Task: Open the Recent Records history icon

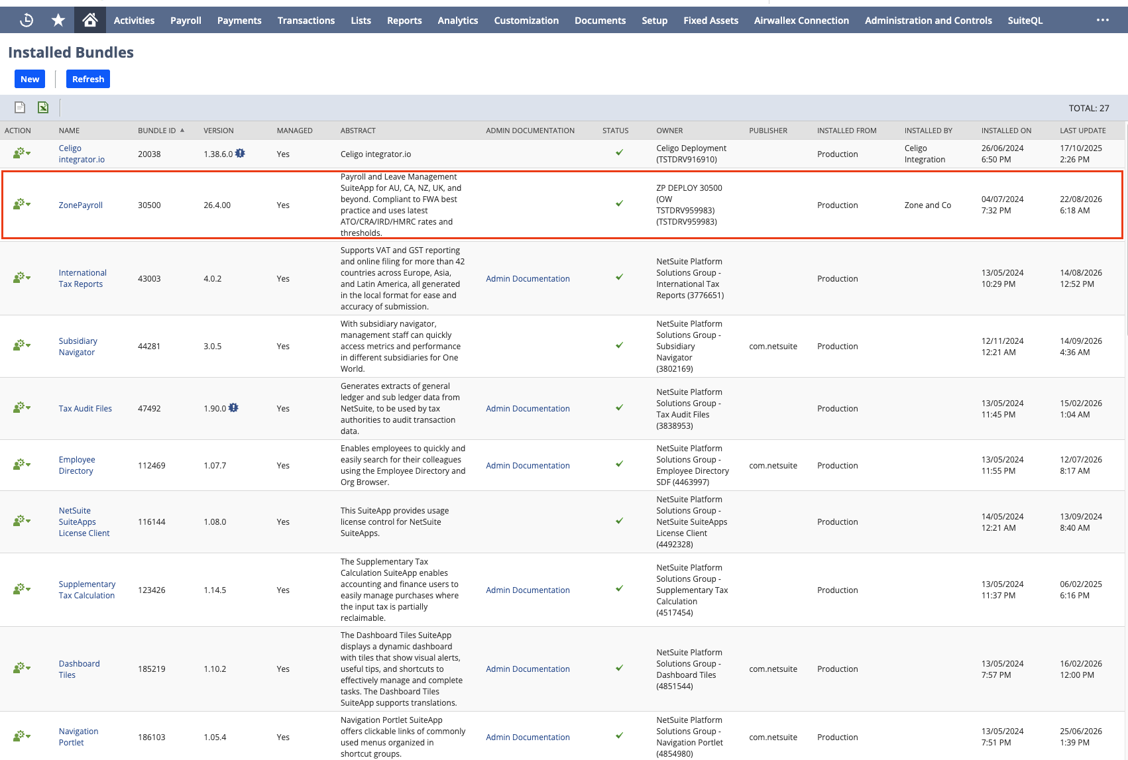Action: pos(27,21)
